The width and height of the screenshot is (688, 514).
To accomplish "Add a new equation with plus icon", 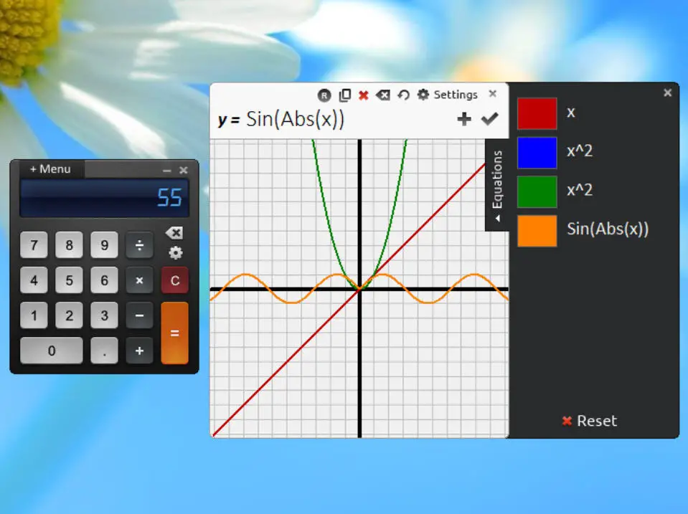I will click(463, 119).
